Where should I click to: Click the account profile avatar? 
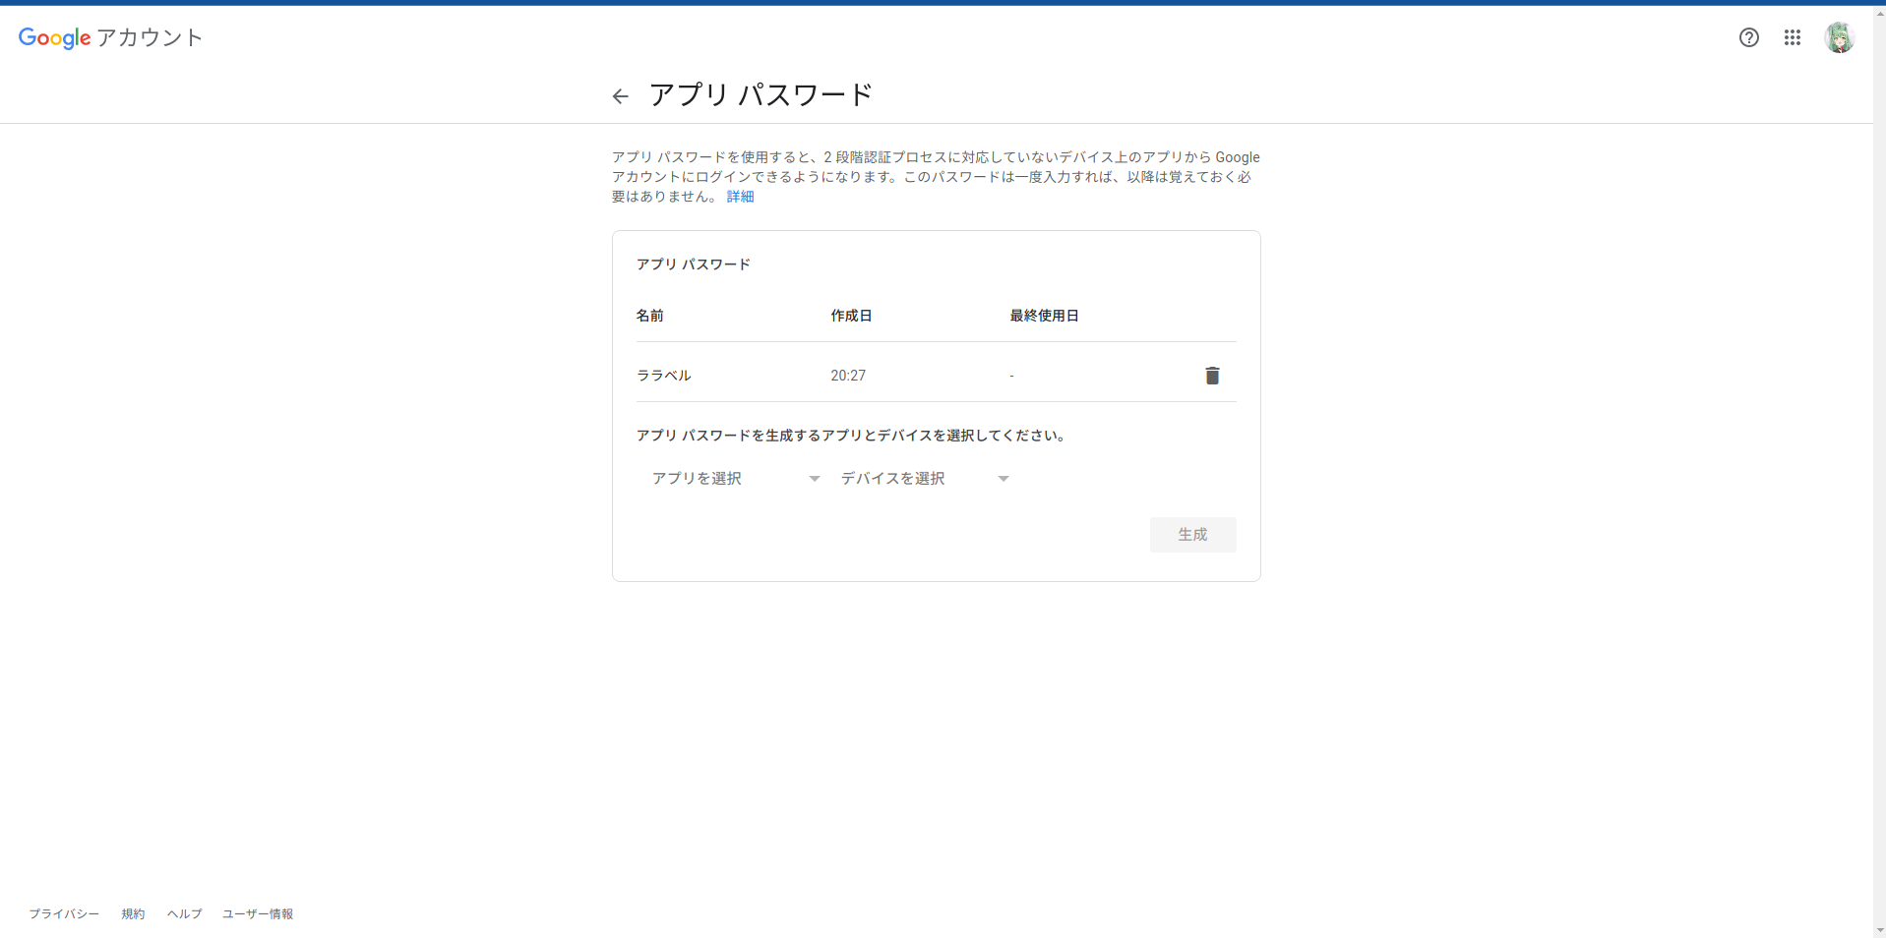(1841, 37)
